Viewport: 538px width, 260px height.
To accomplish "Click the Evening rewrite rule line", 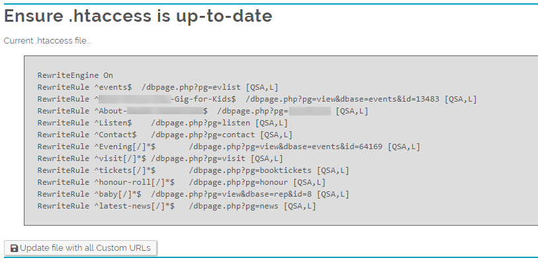I will 229,146.
